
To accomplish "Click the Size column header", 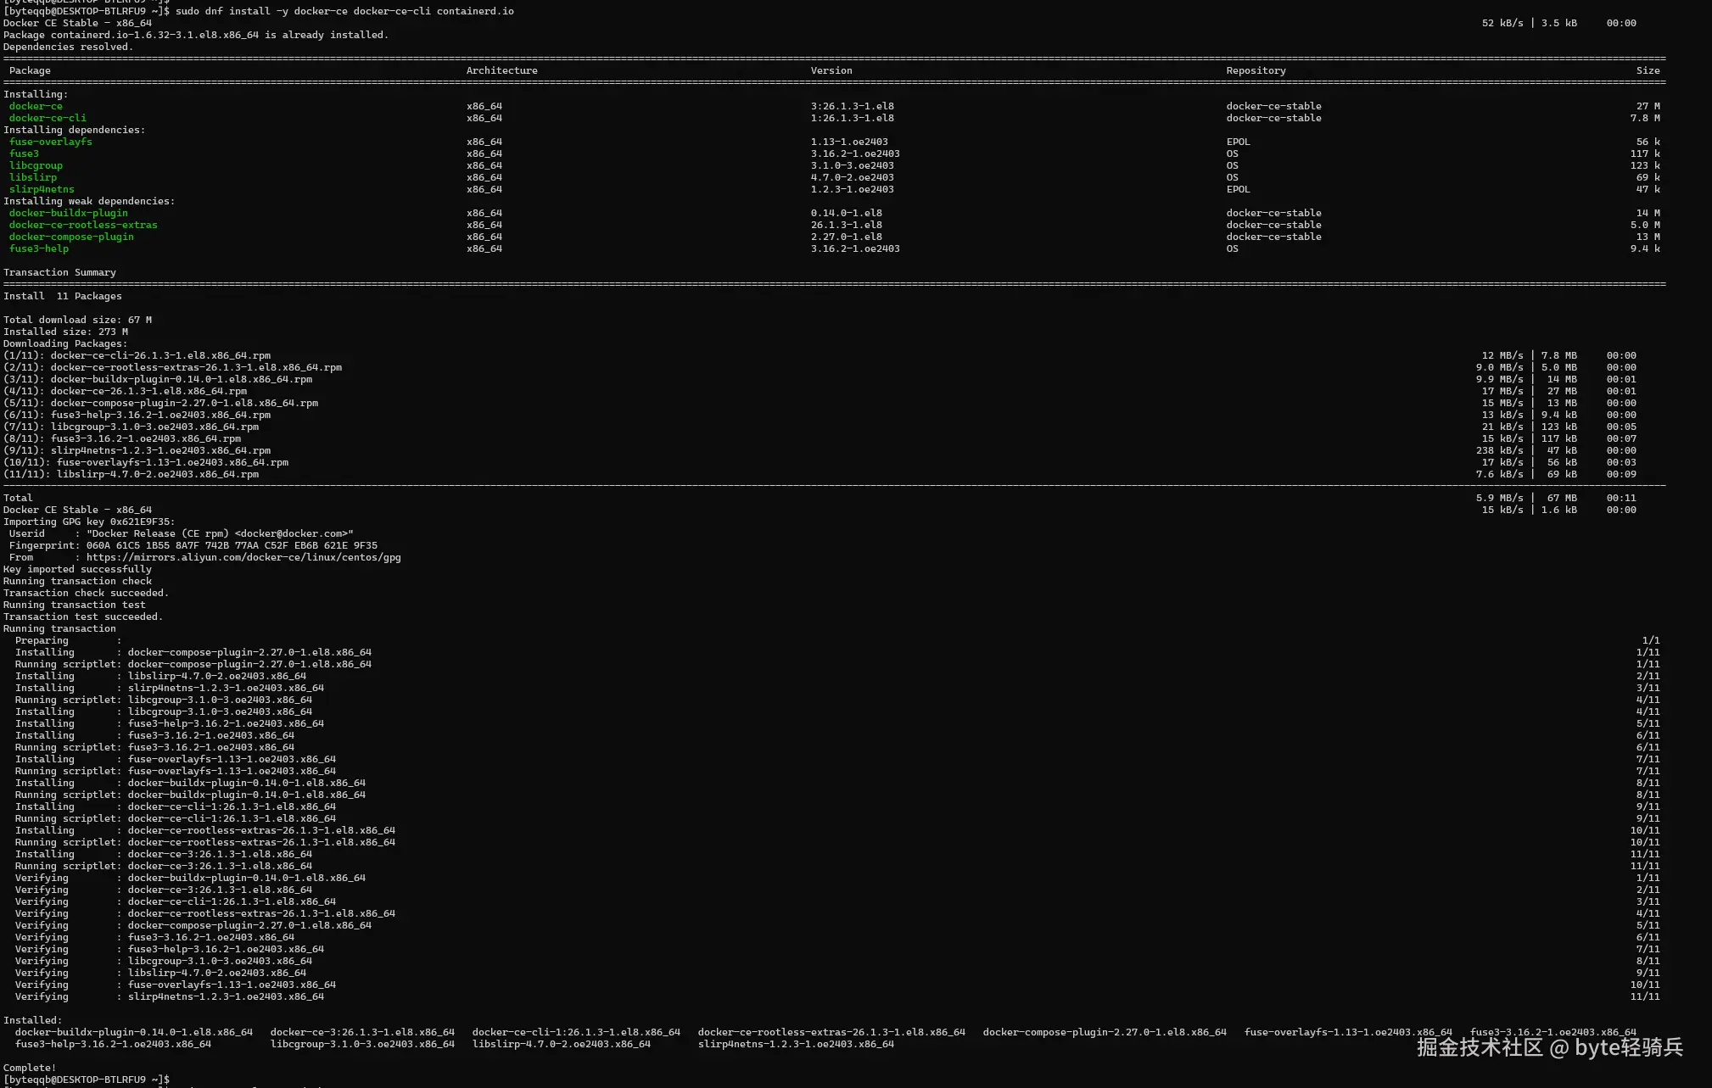I will [x=1648, y=70].
